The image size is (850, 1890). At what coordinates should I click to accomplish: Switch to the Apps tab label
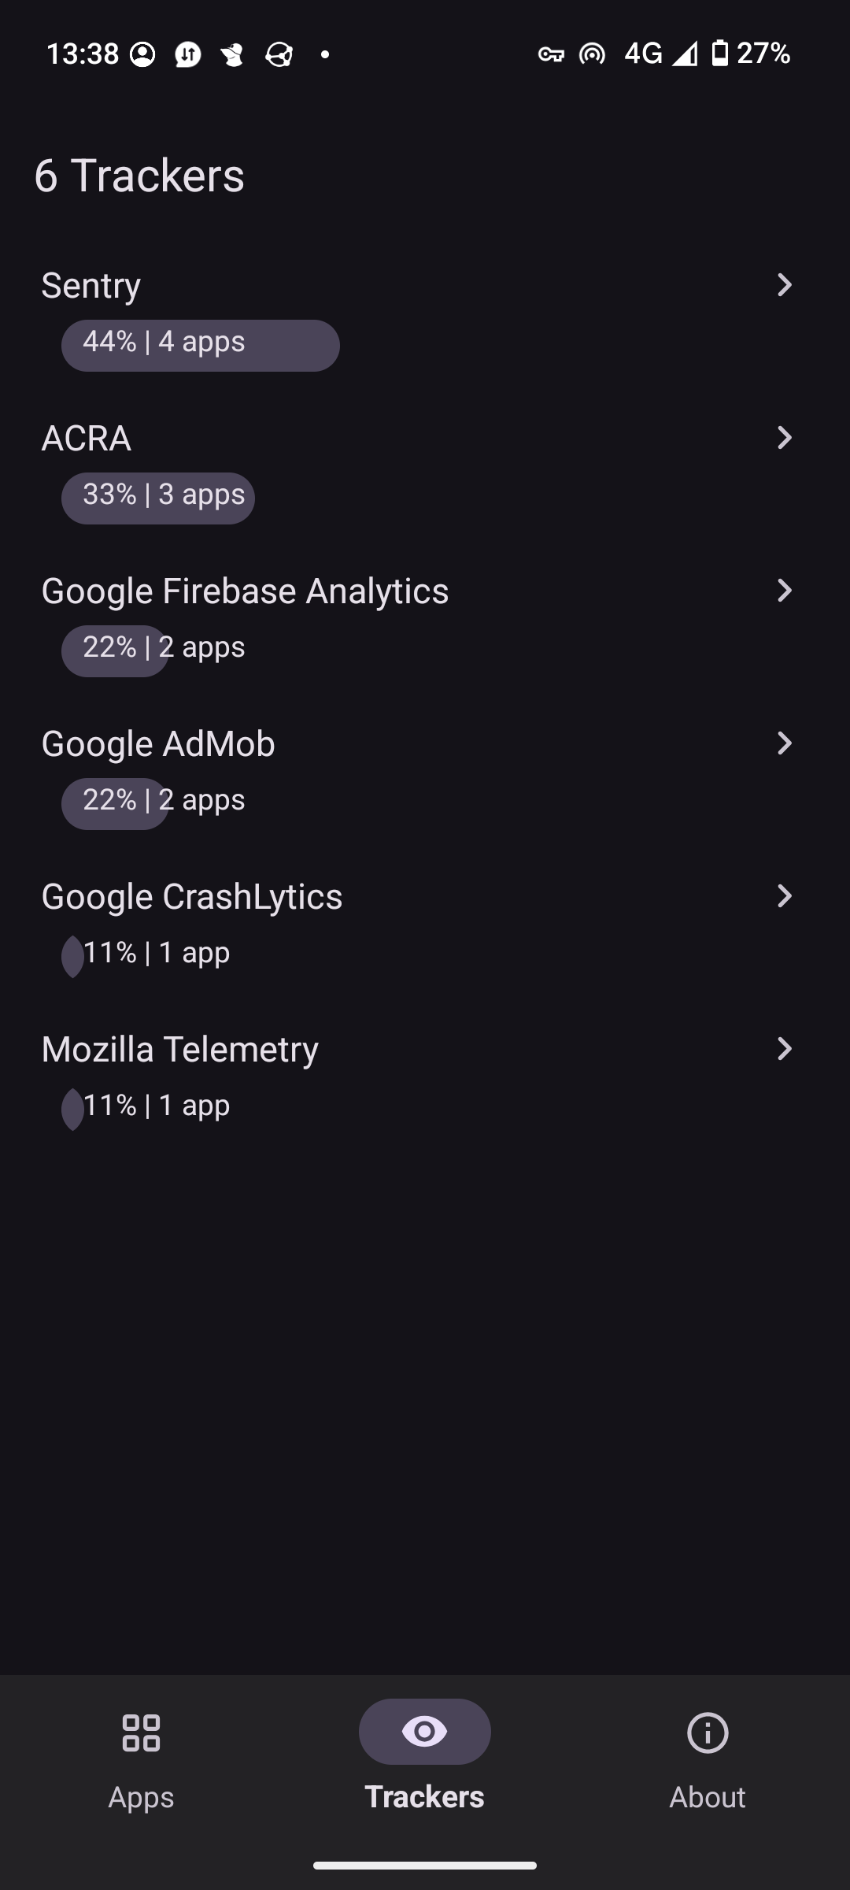coord(142,1797)
